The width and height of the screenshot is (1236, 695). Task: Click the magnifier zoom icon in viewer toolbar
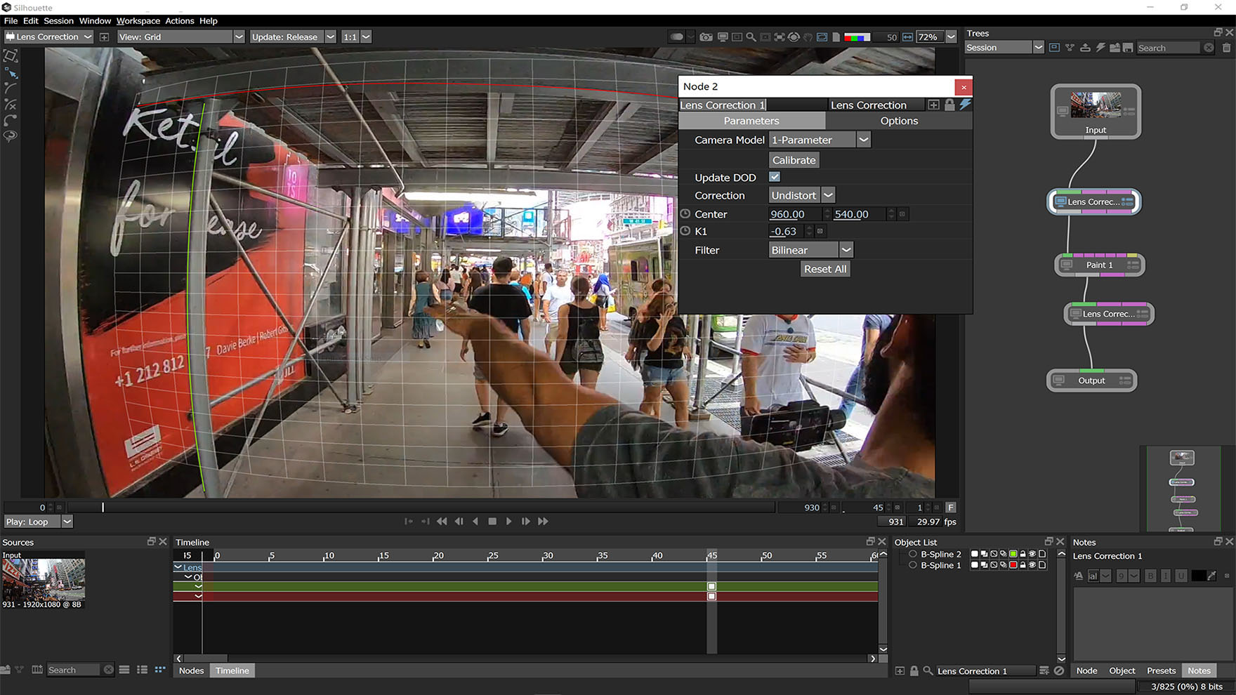pyautogui.click(x=751, y=37)
